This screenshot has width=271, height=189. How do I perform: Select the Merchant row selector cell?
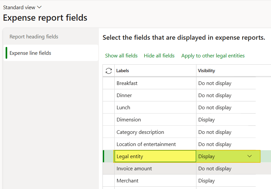109,181
